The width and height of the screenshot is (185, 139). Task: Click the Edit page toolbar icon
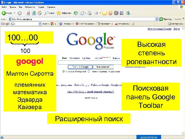(x=96, y=13)
